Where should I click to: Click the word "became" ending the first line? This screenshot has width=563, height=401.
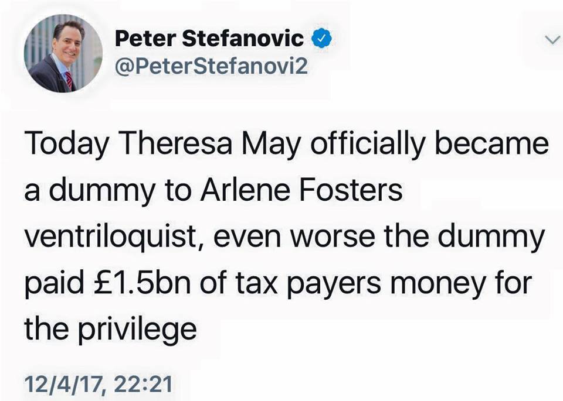coord(492,143)
